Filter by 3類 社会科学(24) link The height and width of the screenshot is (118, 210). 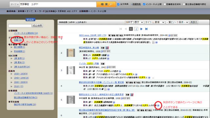coord(22,67)
